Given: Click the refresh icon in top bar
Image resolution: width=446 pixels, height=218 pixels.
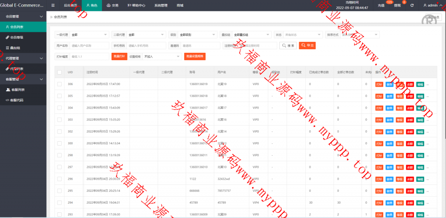Looking at the screenshot, I should 412,6.
